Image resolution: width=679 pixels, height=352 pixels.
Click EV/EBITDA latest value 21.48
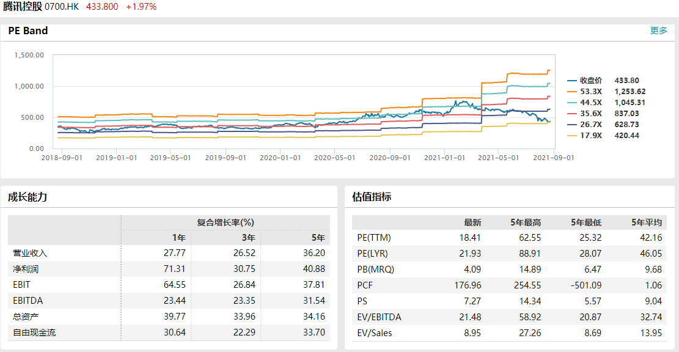[x=470, y=317]
